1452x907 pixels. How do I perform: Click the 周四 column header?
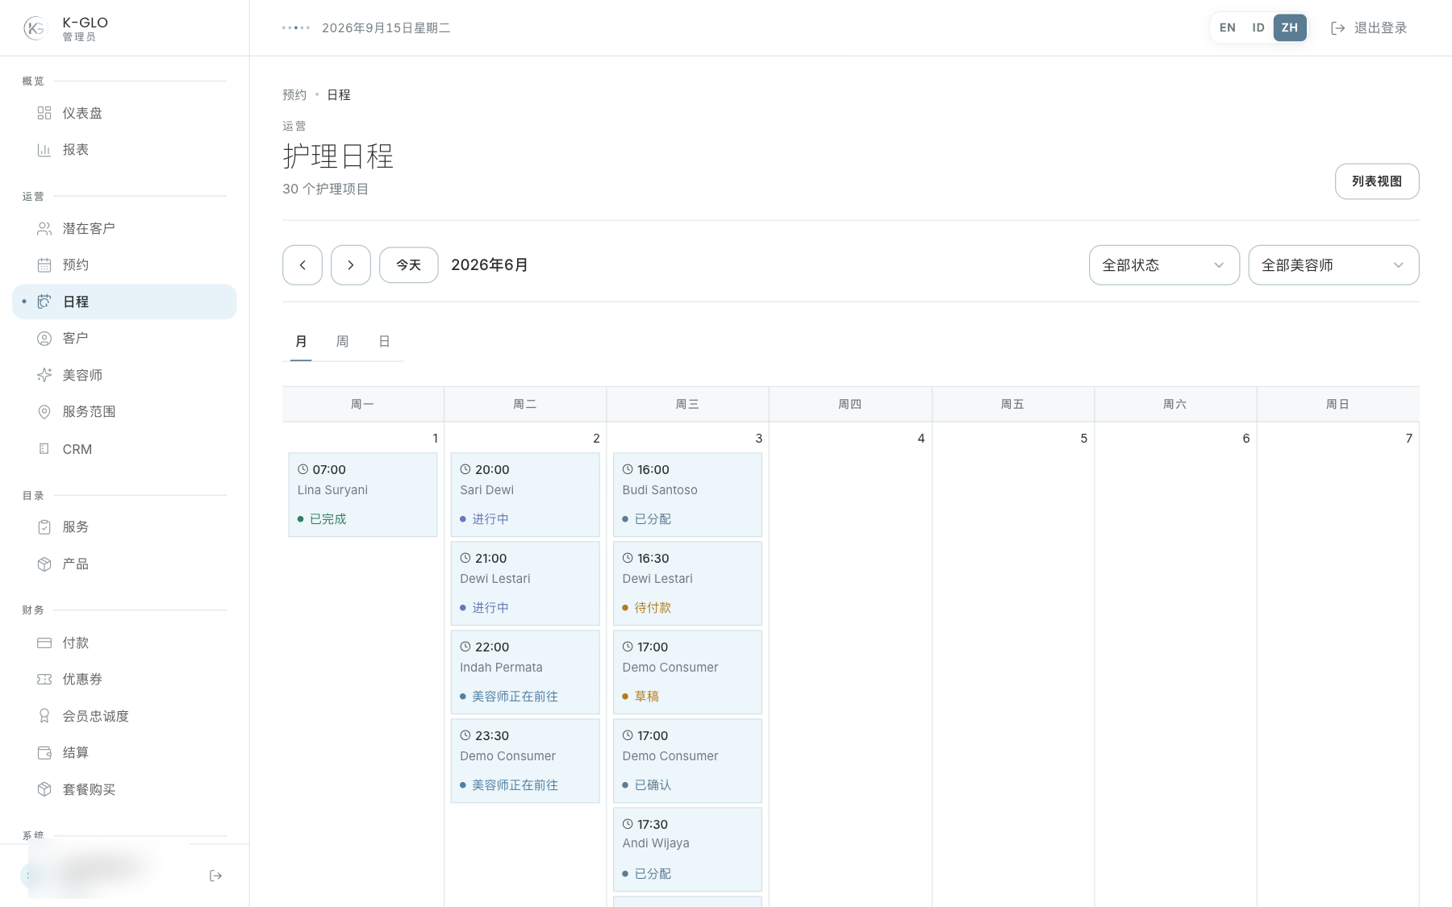pyautogui.click(x=850, y=404)
